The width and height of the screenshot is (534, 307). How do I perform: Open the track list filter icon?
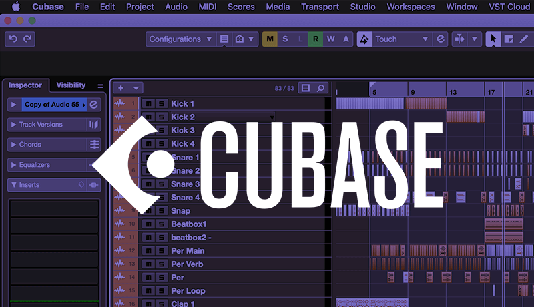306,88
